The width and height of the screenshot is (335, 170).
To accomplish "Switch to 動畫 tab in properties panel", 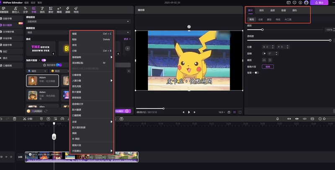I will click(x=283, y=10).
